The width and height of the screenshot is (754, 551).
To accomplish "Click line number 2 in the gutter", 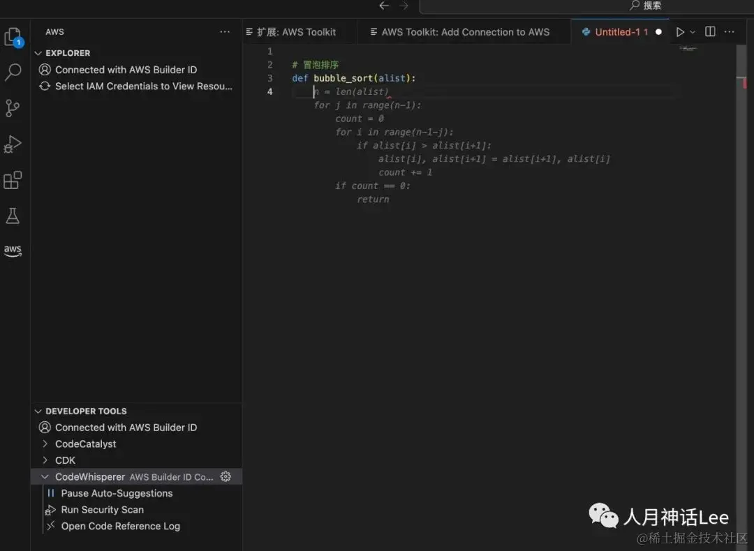I will pyautogui.click(x=269, y=64).
